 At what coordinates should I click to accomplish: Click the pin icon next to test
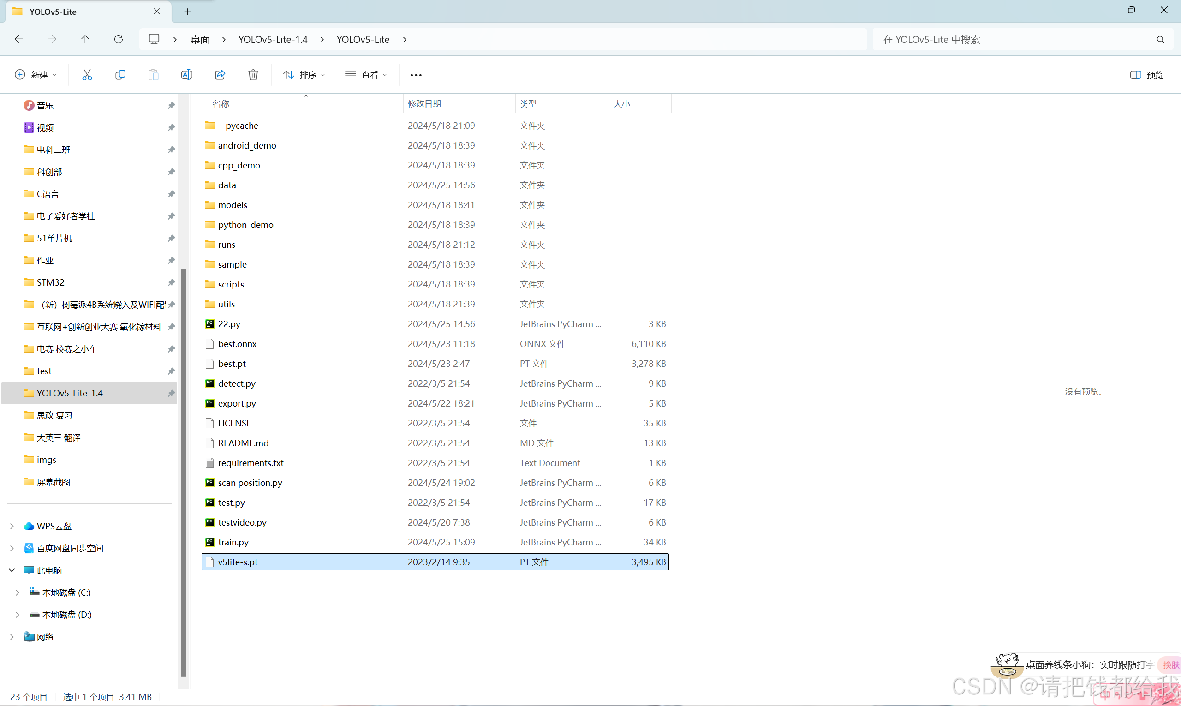click(x=171, y=371)
